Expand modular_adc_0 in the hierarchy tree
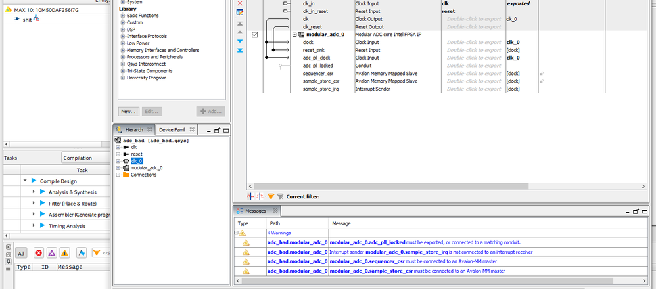The width and height of the screenshot is (656, 289). (118, 168)
